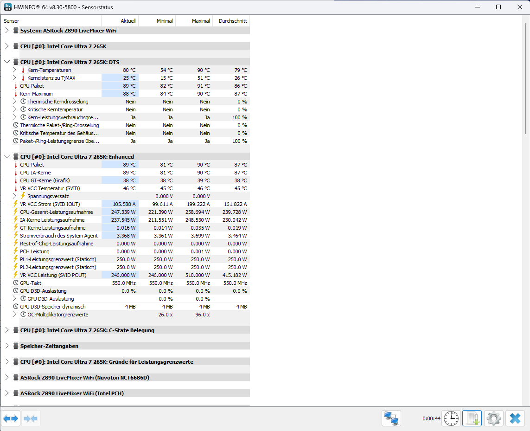Click clock icon beside Paket-/Ring-Leistungsgrenze row
Screen dimensions: 530x431
16,141
